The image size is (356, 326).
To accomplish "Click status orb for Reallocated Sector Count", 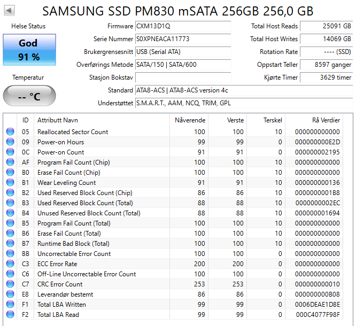I will click(10, 132).
